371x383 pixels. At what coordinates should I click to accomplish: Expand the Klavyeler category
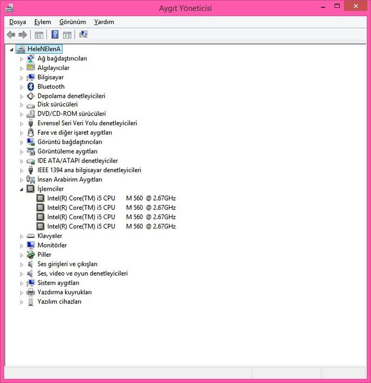(x=21, y=236)
